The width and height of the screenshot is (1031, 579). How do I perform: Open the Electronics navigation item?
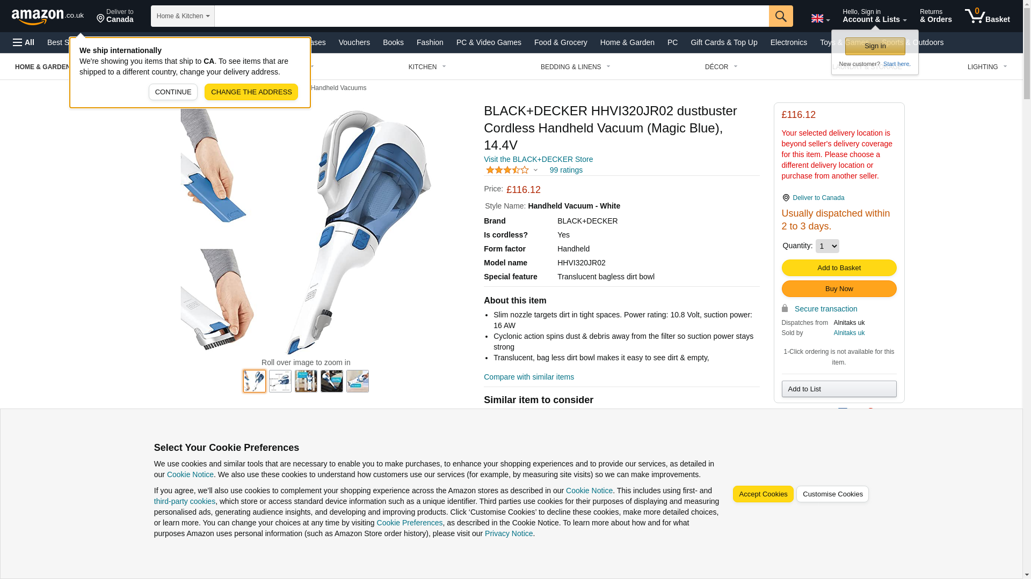point(788,42)
